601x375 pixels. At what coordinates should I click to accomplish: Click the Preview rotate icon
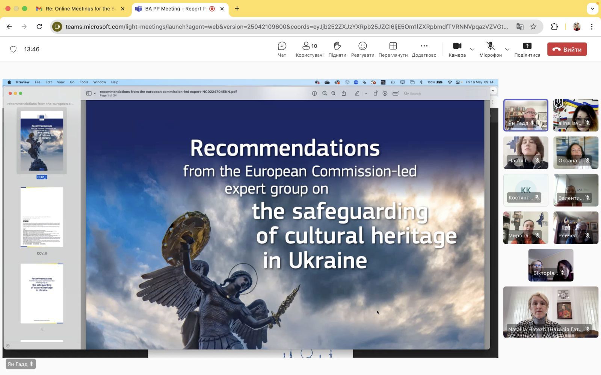pos(375,93)
